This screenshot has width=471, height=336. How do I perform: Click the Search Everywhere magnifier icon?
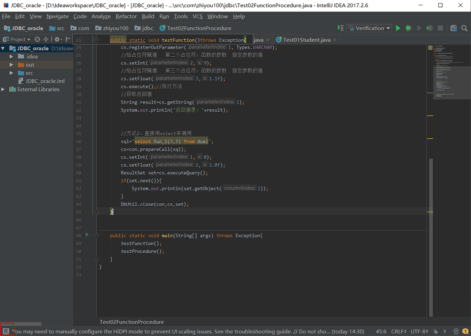[x=464, y=28]
